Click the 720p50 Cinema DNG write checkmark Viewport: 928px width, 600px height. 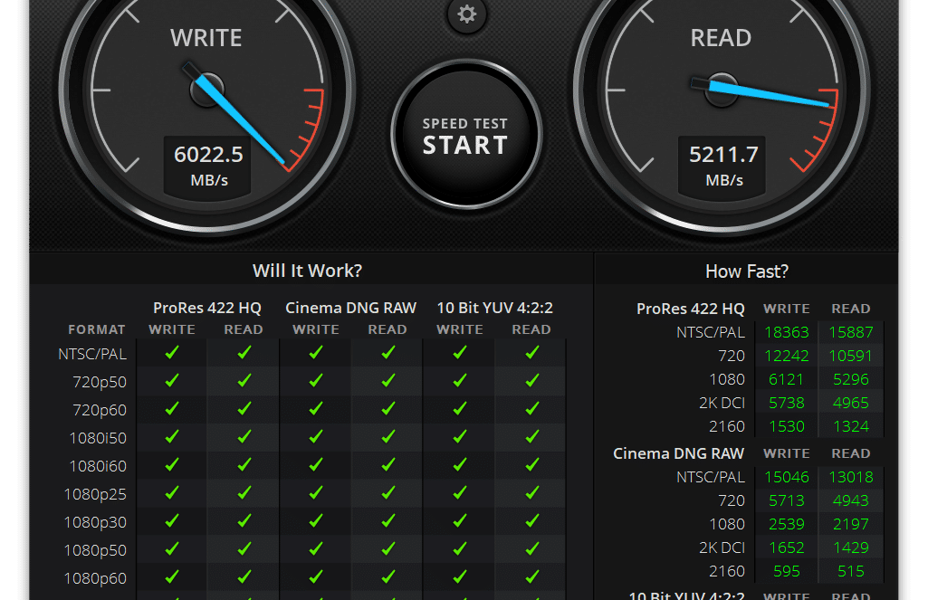coord(316,380)
